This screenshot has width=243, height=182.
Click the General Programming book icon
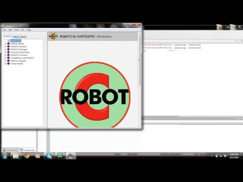[x=8, y=52]
